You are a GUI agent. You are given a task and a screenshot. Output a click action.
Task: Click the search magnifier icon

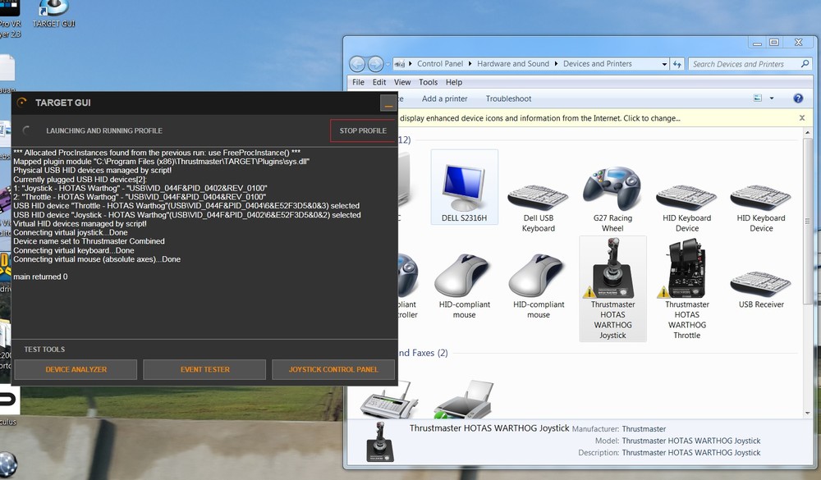(x=805, y=64)
